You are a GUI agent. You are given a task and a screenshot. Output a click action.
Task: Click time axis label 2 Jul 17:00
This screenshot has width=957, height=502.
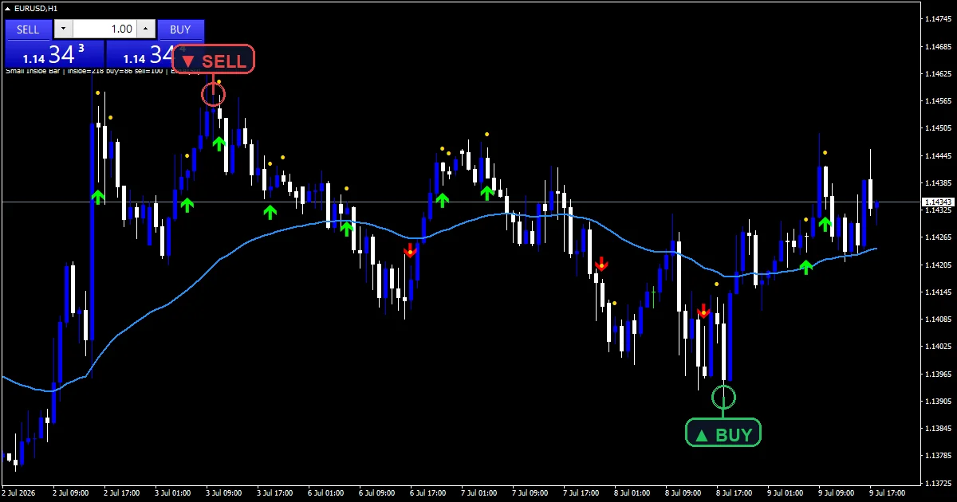click(x=123, y=492)
